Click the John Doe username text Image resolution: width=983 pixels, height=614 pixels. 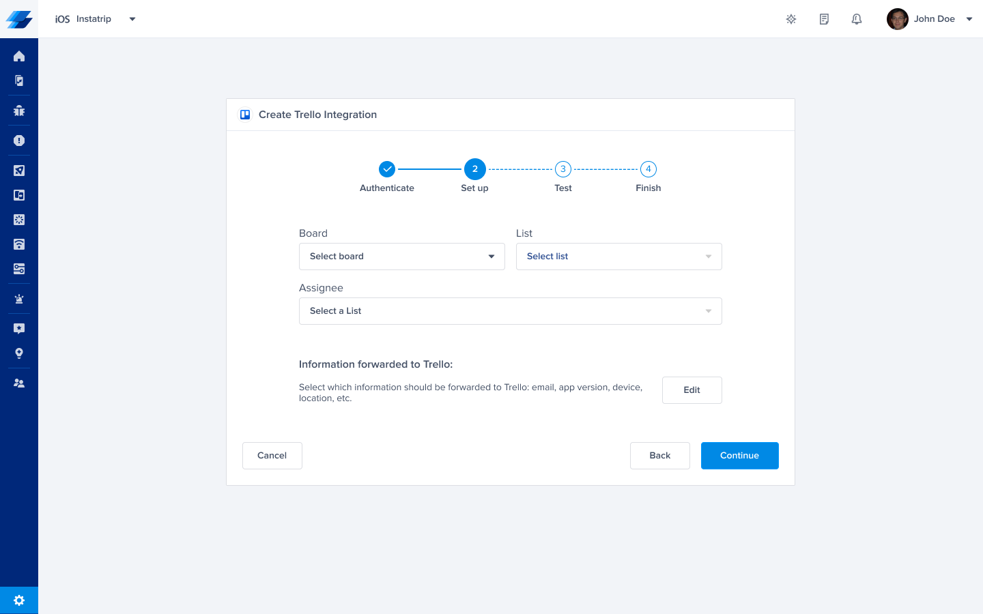pyautogui.click(x=935, y=19)
